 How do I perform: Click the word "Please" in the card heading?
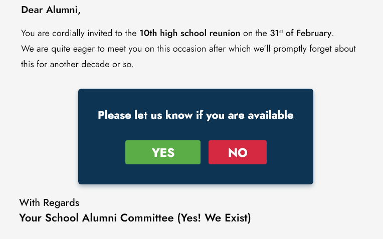114,115
